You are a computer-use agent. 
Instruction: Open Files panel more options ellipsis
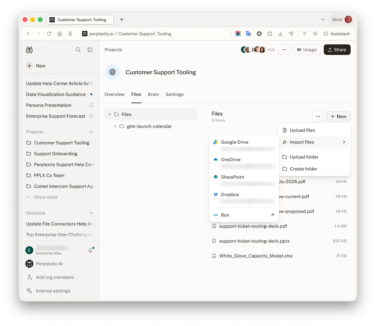[318, 116]
